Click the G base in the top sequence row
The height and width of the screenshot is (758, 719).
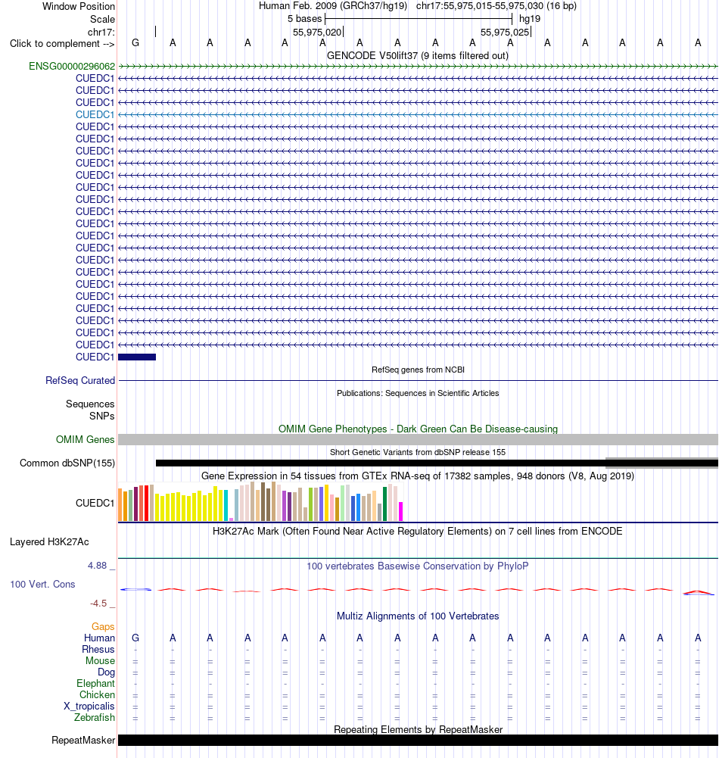point(135,43)
